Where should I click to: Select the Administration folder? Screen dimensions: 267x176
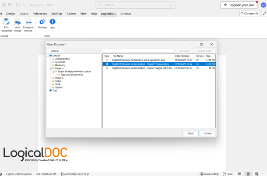(62, 59)
